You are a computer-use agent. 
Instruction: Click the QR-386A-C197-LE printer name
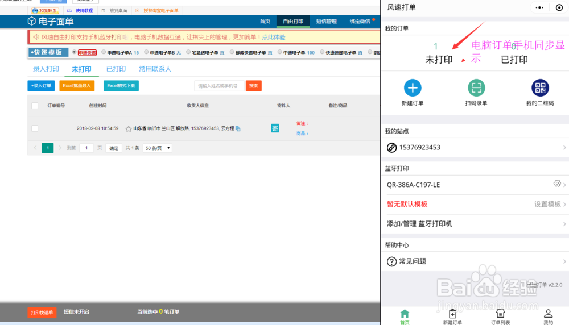coord(413,185)
